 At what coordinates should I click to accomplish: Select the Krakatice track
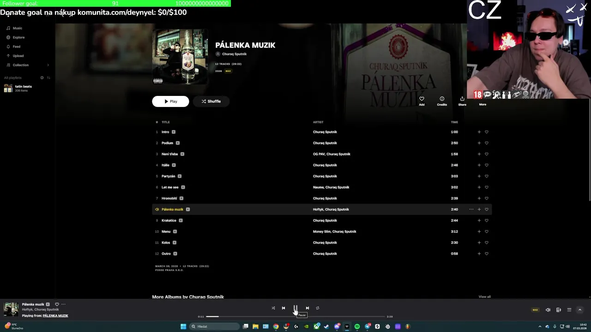169,220
